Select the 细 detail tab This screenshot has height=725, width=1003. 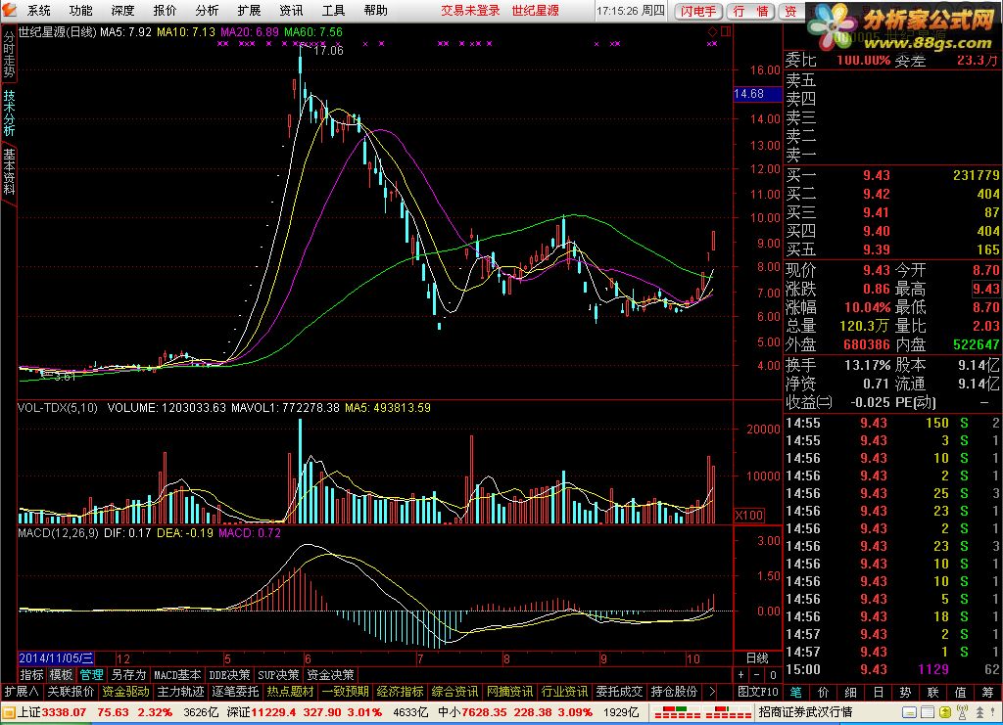[851, 692]
